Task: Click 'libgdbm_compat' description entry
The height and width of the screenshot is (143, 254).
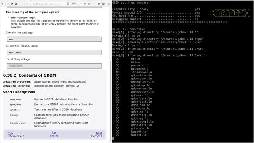Action: [18, 123]
